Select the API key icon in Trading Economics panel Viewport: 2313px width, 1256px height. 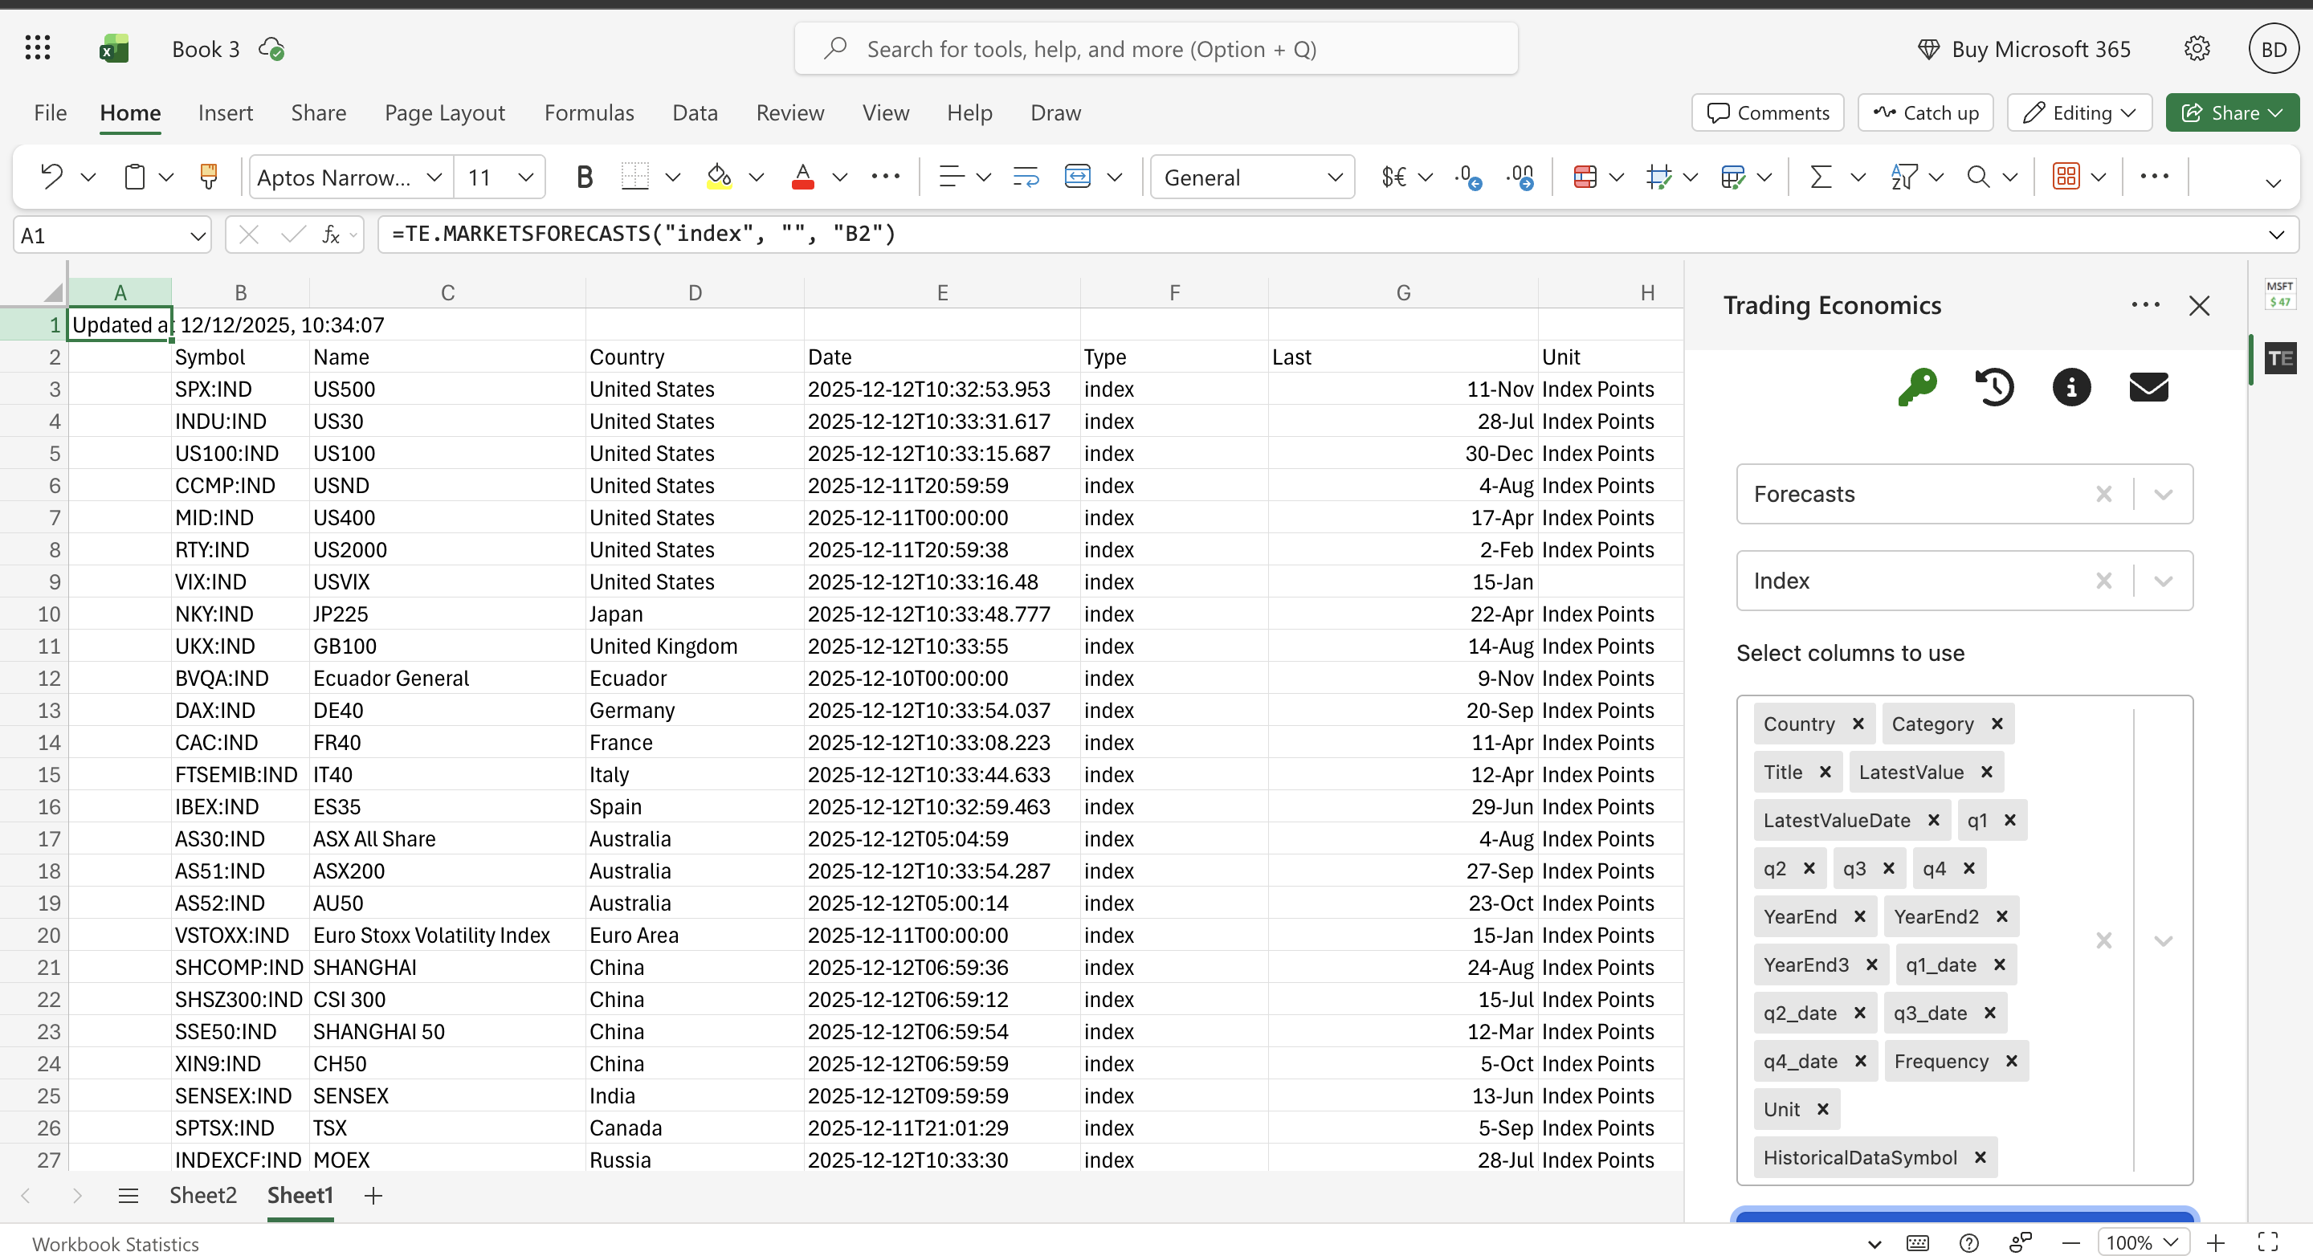pos(1918,387)
